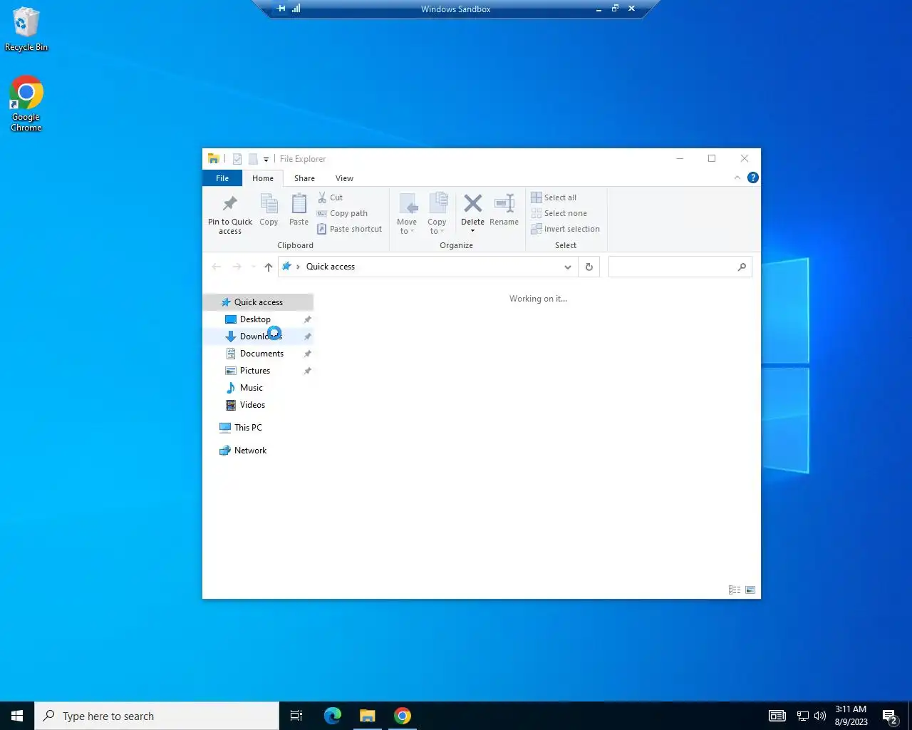The width and height of the screenshot is (912, 730).
Task: Open the Copy to dropdown
Action: 437,214
